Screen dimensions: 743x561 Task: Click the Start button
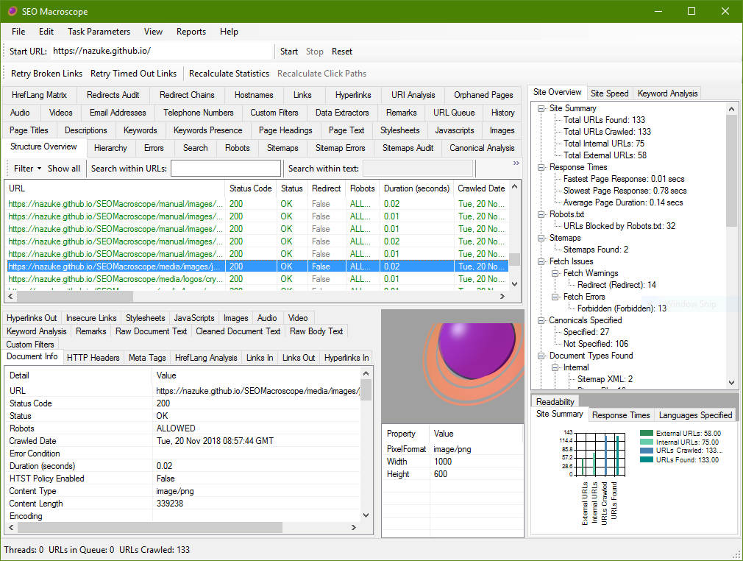(x=288, y=52)
